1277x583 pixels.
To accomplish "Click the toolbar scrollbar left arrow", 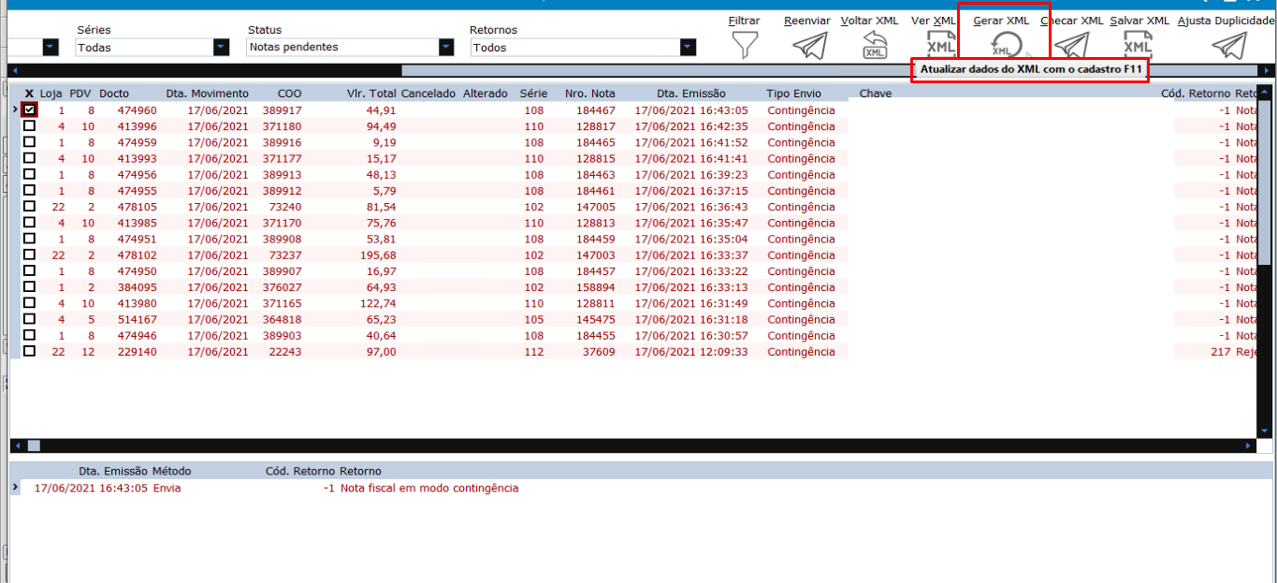I will pos(14,70).
